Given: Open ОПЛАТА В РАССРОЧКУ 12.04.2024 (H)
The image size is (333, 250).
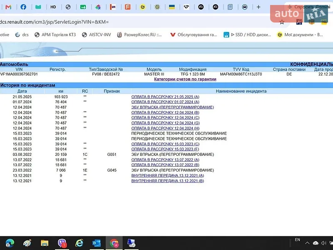Looking at the screenshot, I should tap(165, 128).
